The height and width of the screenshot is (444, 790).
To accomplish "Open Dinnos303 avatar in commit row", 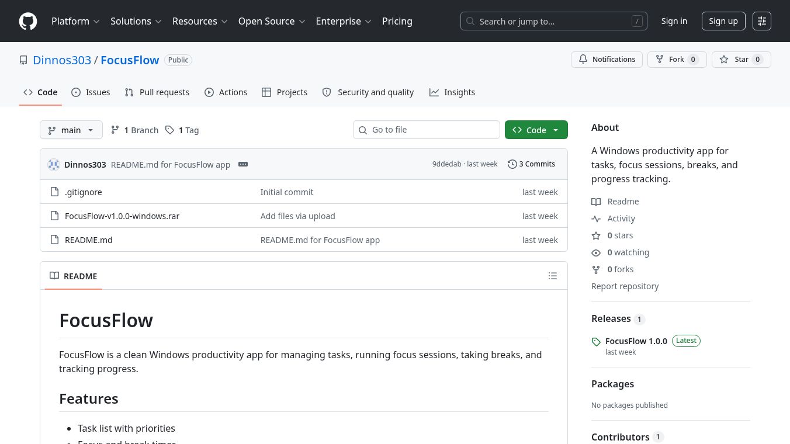I will (54, 164).
